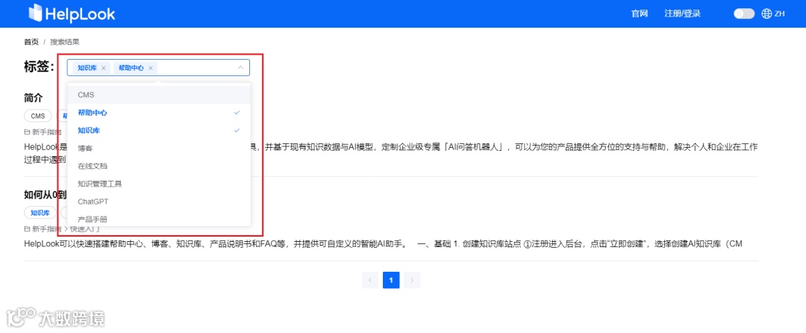The width and height of the screenshot is (806, 333).
Task: Select 产品手册 in the tag list
Action: (x=159, y=219)
